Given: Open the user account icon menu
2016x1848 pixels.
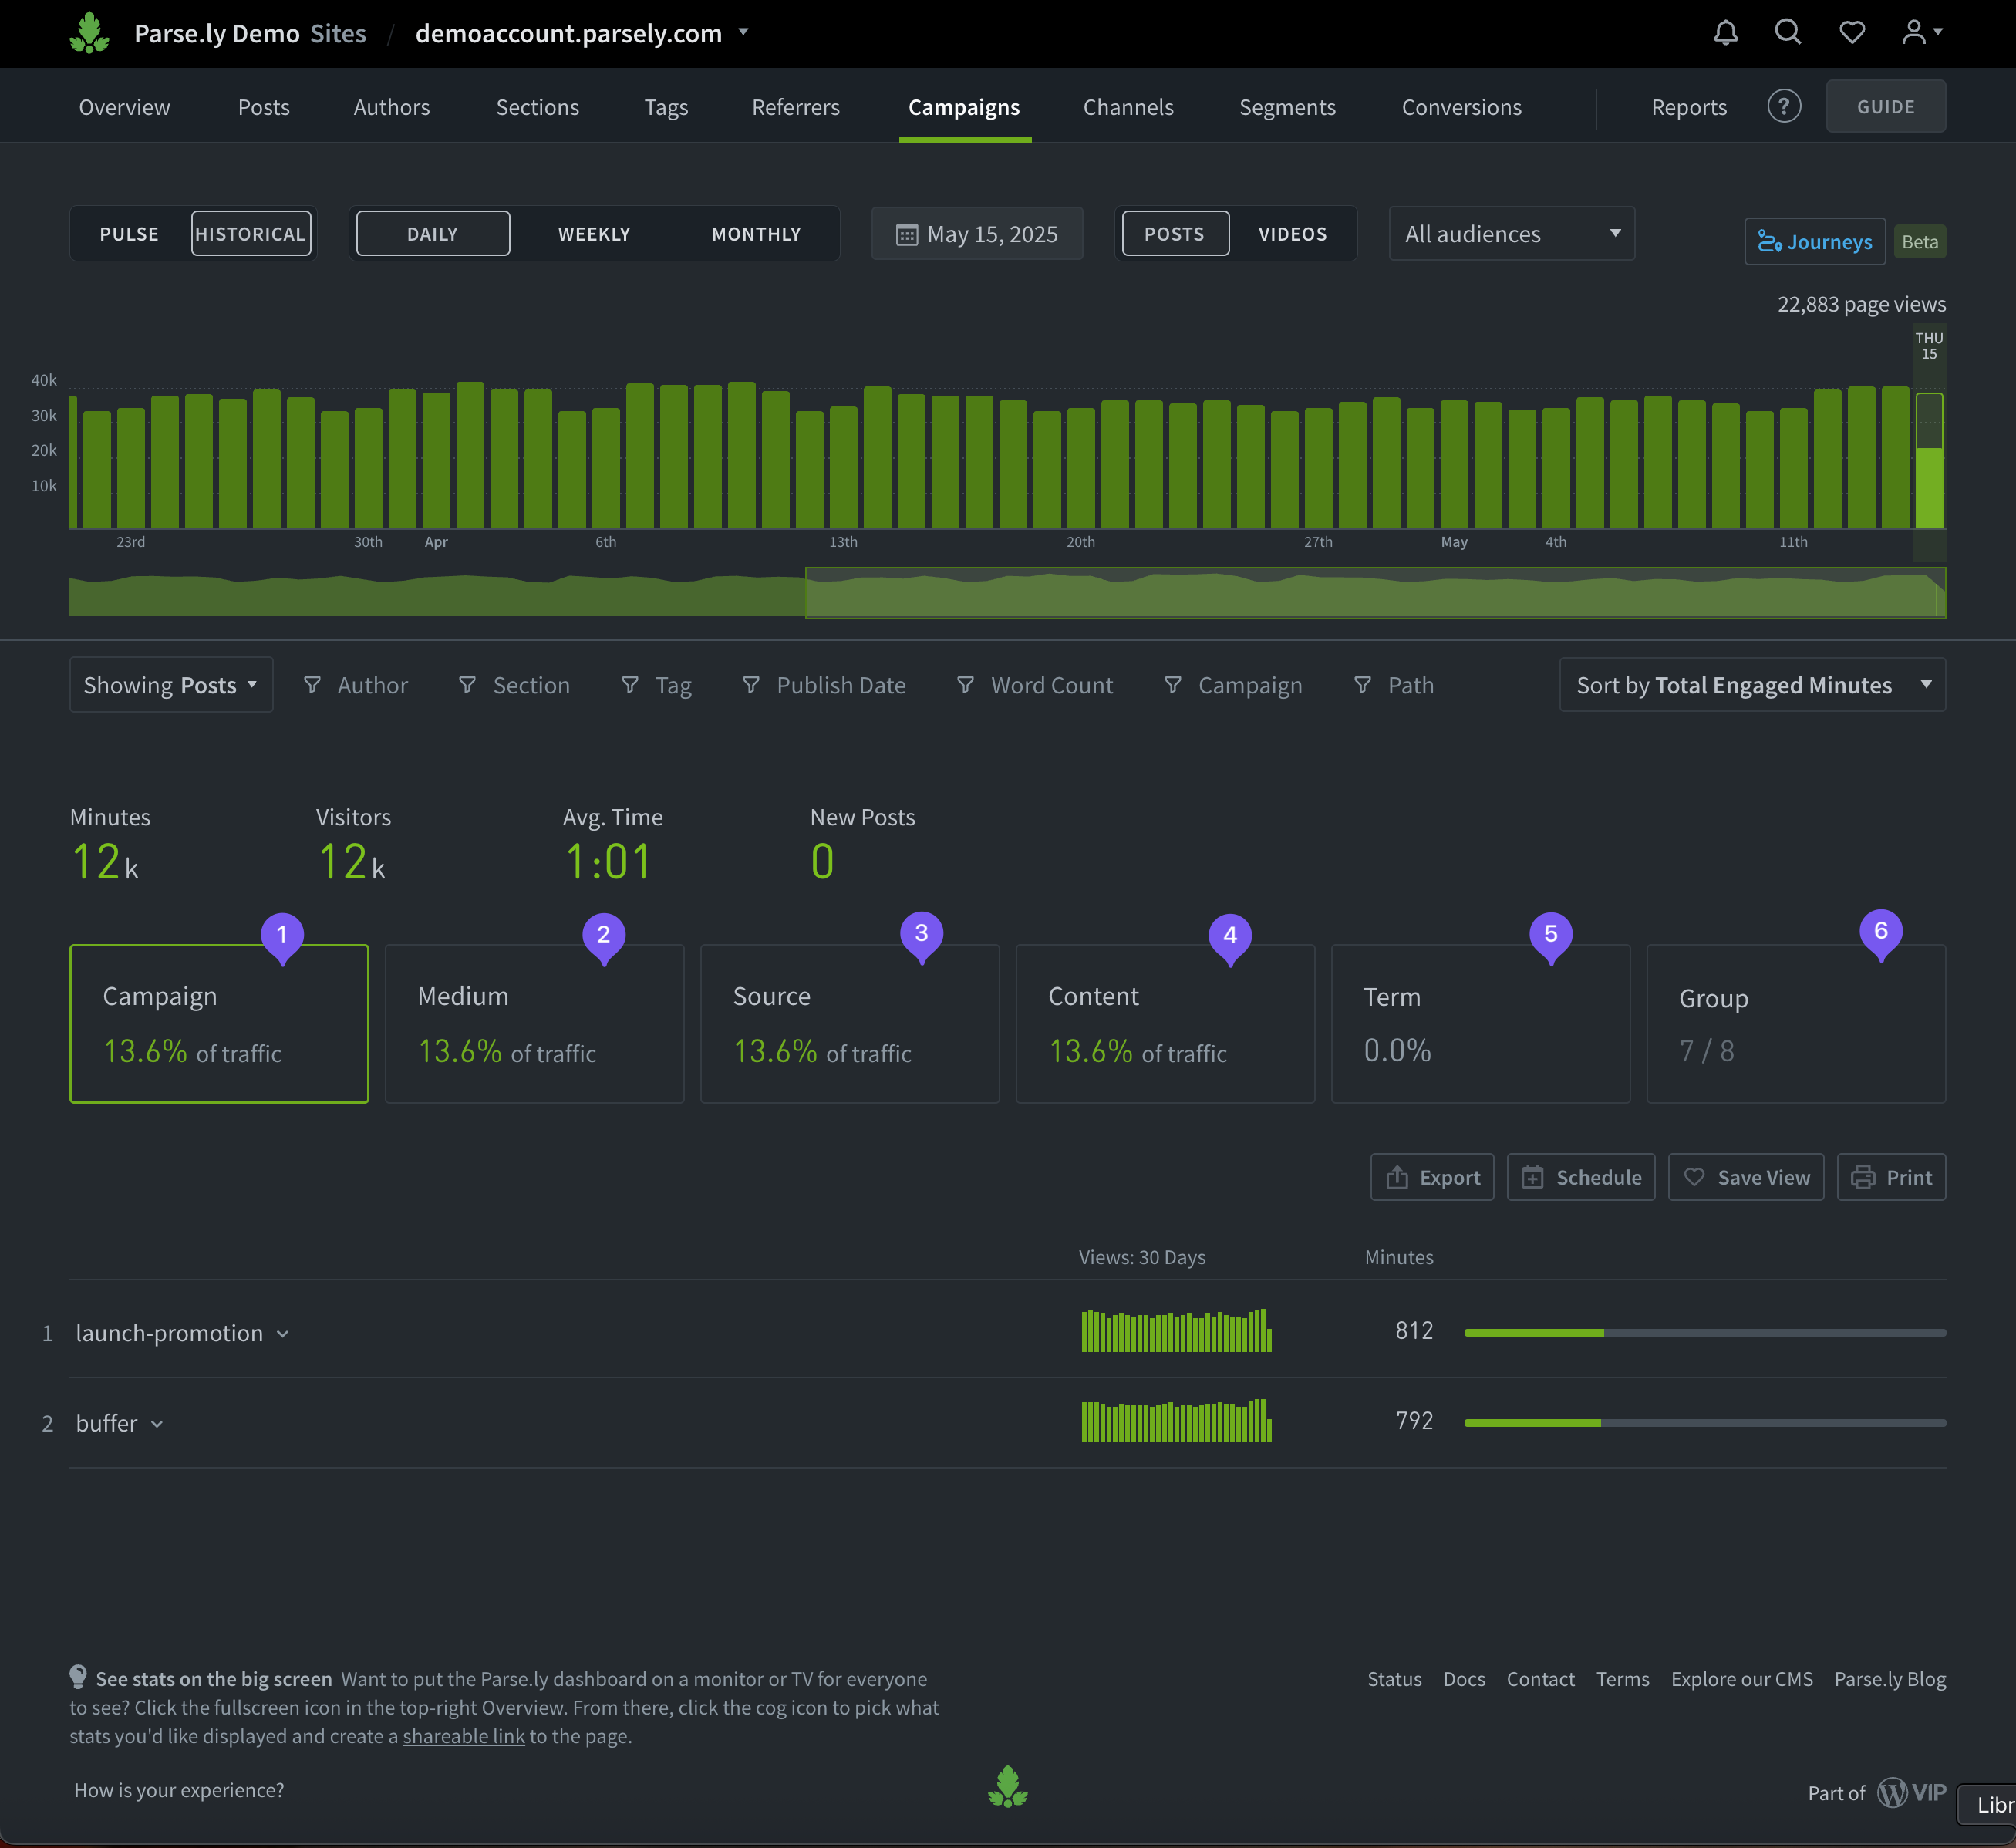Looking at the screenshot, I should [1921, 33].
